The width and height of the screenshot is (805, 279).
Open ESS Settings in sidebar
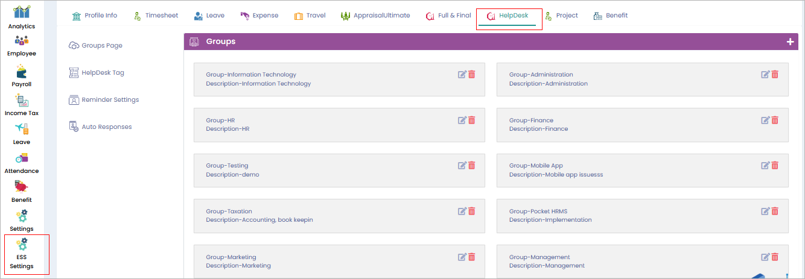(22, 254)
